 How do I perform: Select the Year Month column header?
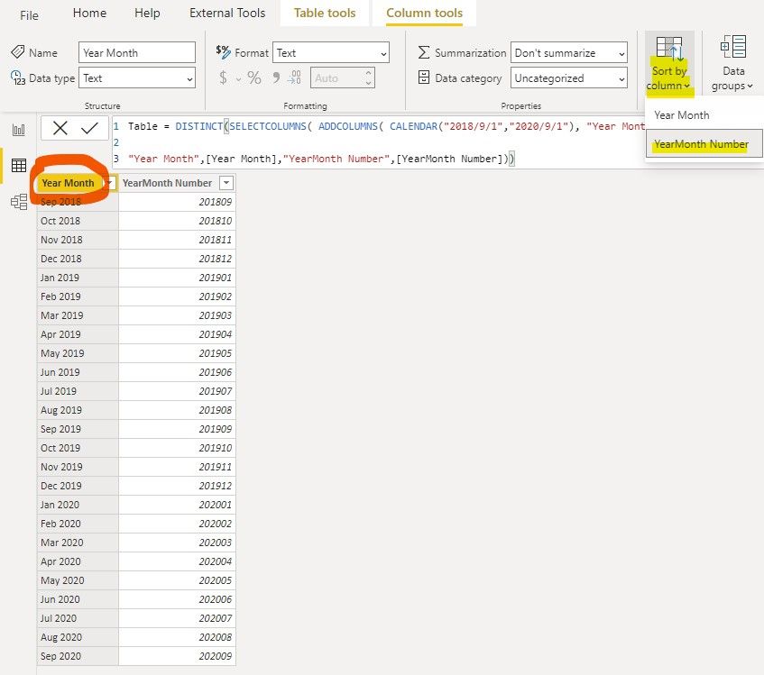(x=69, y=183)
